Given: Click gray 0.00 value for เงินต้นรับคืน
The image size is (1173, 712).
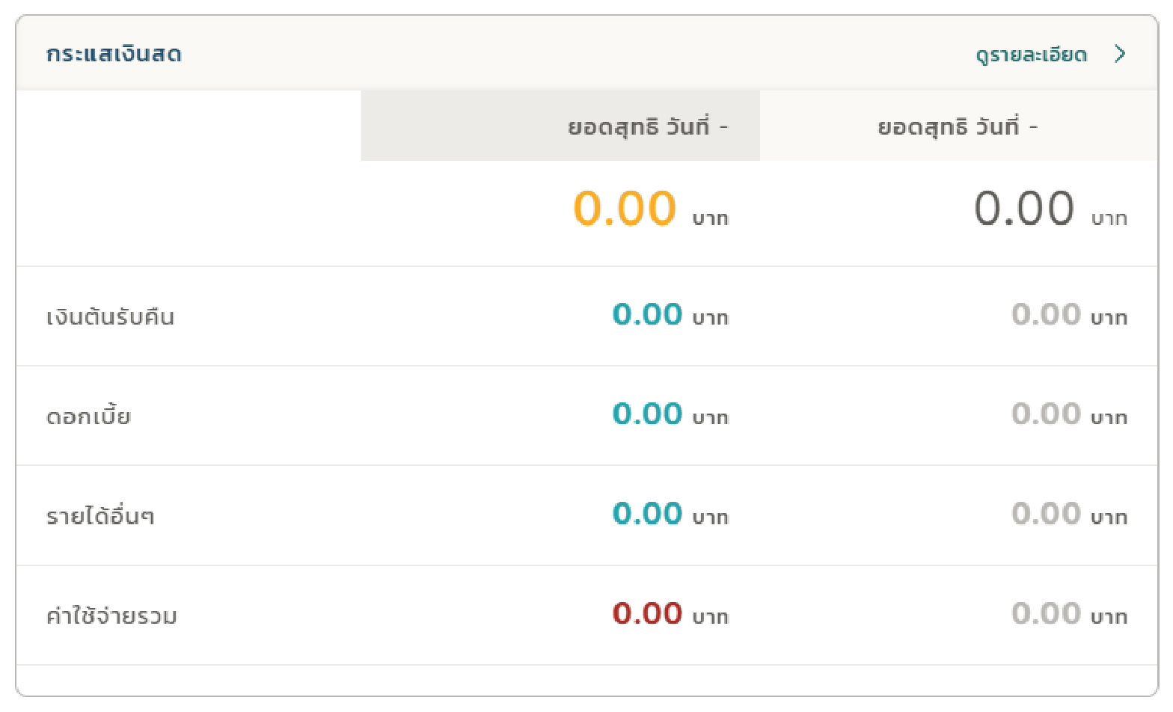Looking at the screenshot, I should point(1046,315).
